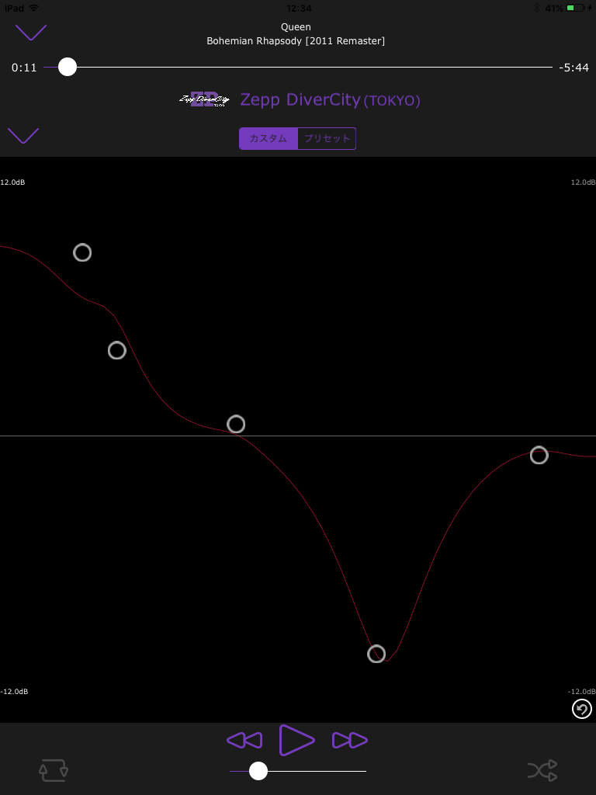Tap the Bluetooth icon in status bar

point(537,8)
